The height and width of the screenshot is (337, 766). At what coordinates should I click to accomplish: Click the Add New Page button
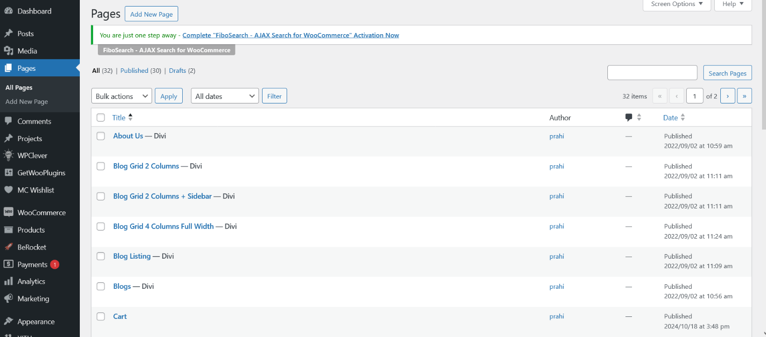(x=152, y=14)
